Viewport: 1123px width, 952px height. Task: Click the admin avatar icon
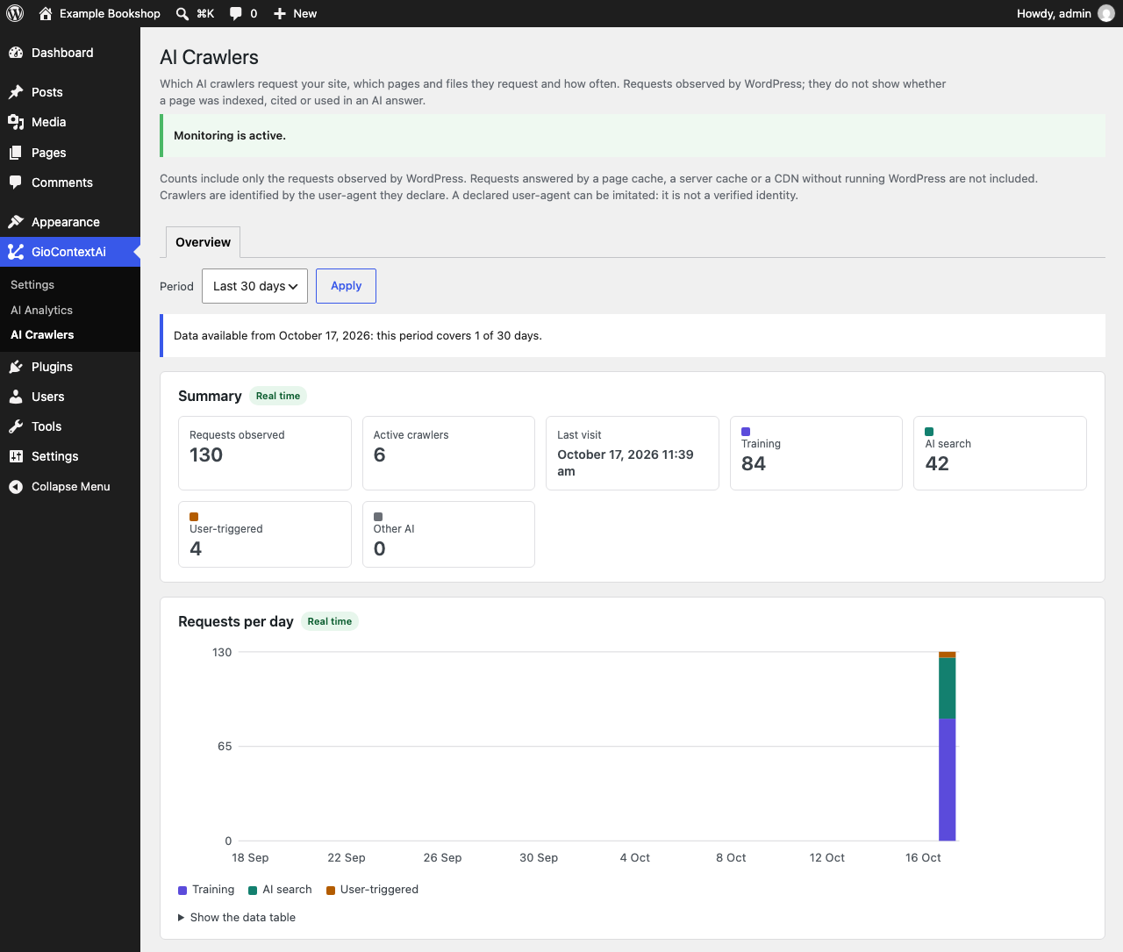pyautogui.click(x=1106, y=13)
